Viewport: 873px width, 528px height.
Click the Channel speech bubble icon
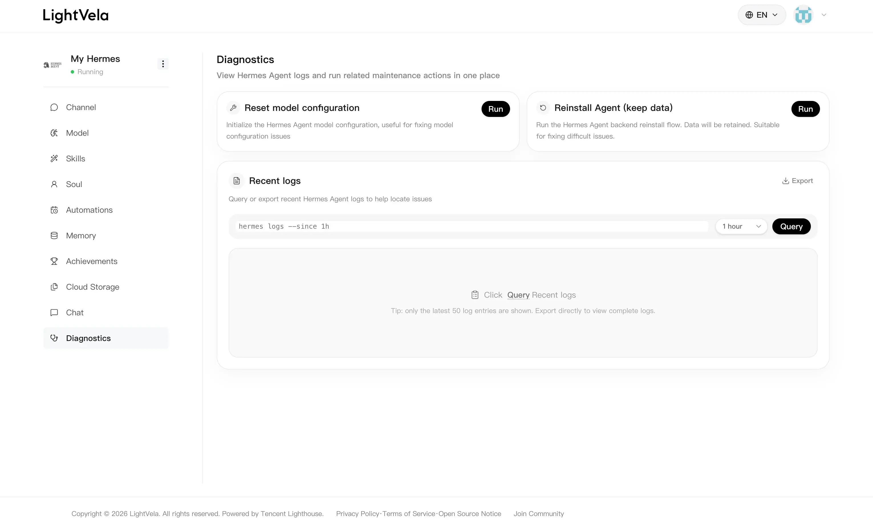click(54, 107)
